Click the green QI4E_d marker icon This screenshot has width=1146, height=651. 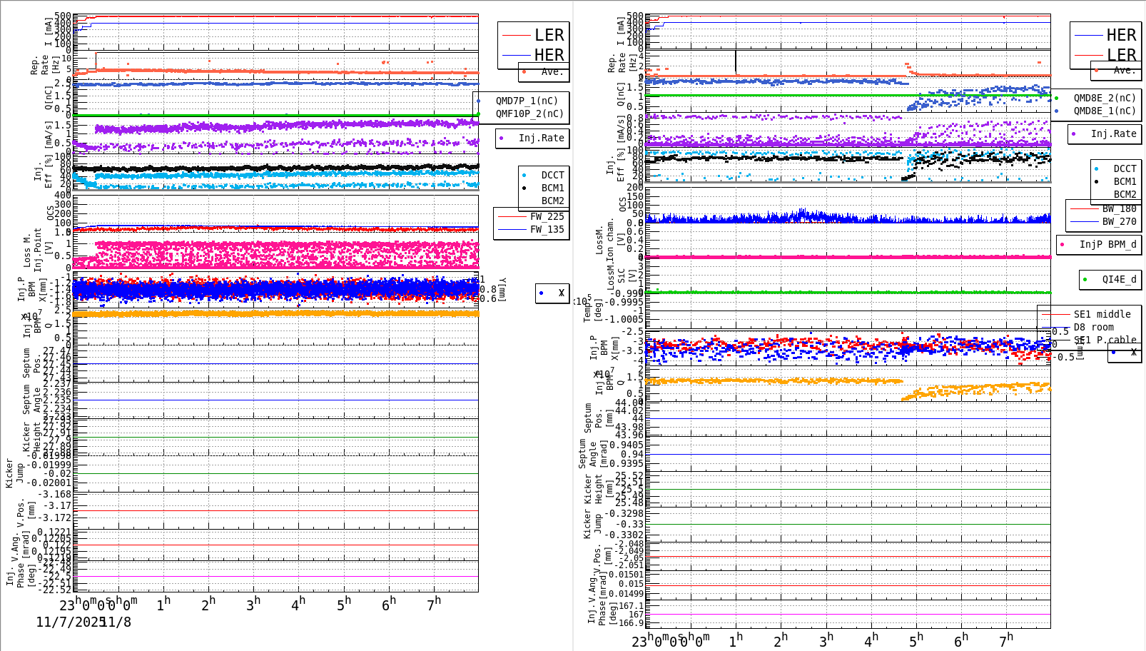tap(1085, 279)
